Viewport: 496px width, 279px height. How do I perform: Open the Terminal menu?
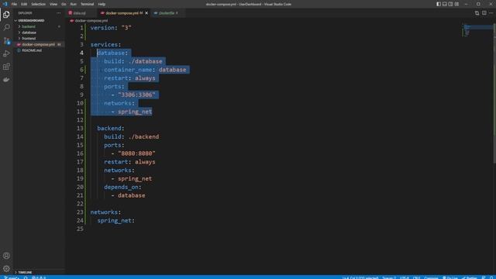click(87, 4)
